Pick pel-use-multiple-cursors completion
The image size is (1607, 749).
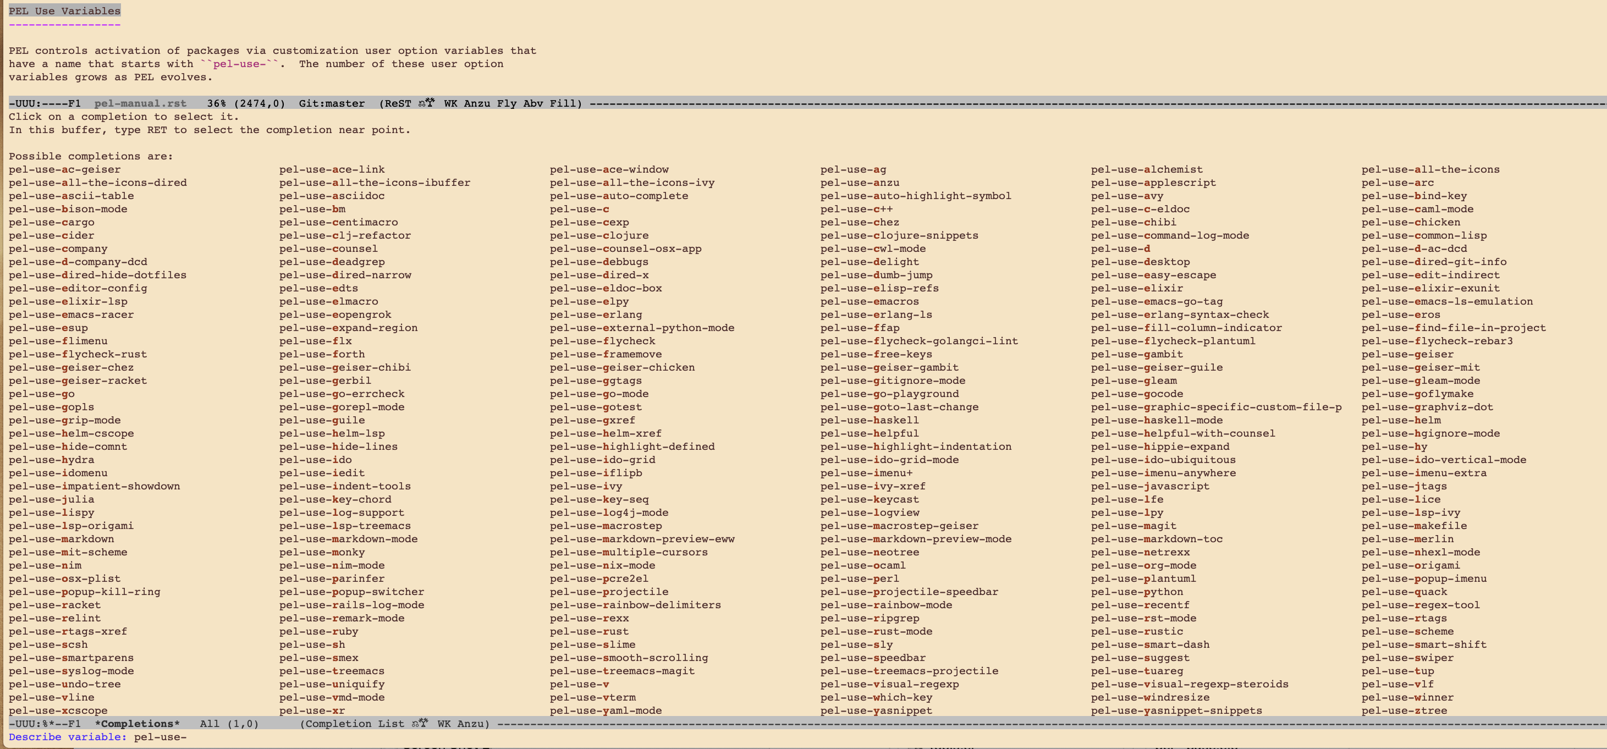tap(629, 552)
